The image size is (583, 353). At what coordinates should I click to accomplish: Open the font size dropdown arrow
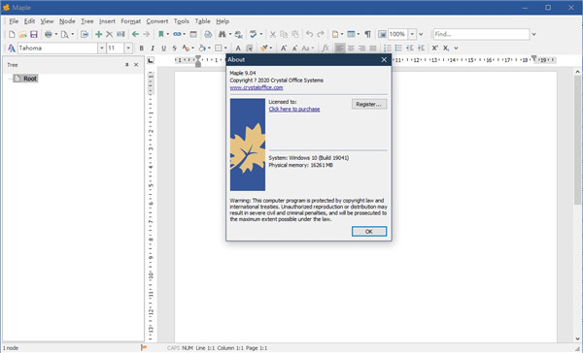tap(128, 48)
